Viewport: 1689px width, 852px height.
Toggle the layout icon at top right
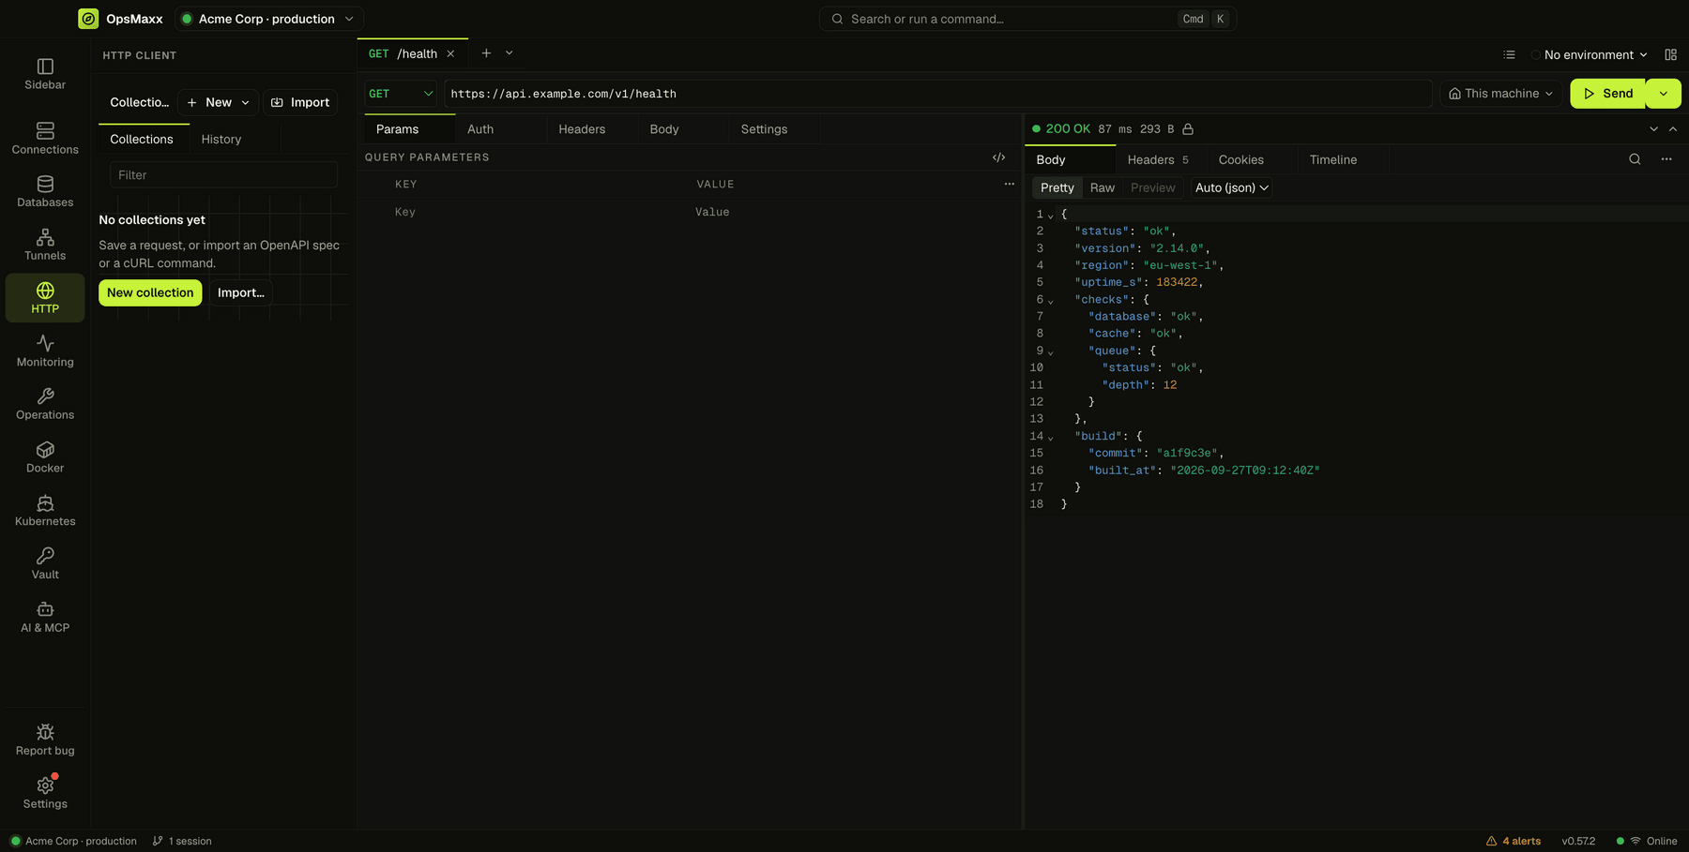coord(1670,55)
